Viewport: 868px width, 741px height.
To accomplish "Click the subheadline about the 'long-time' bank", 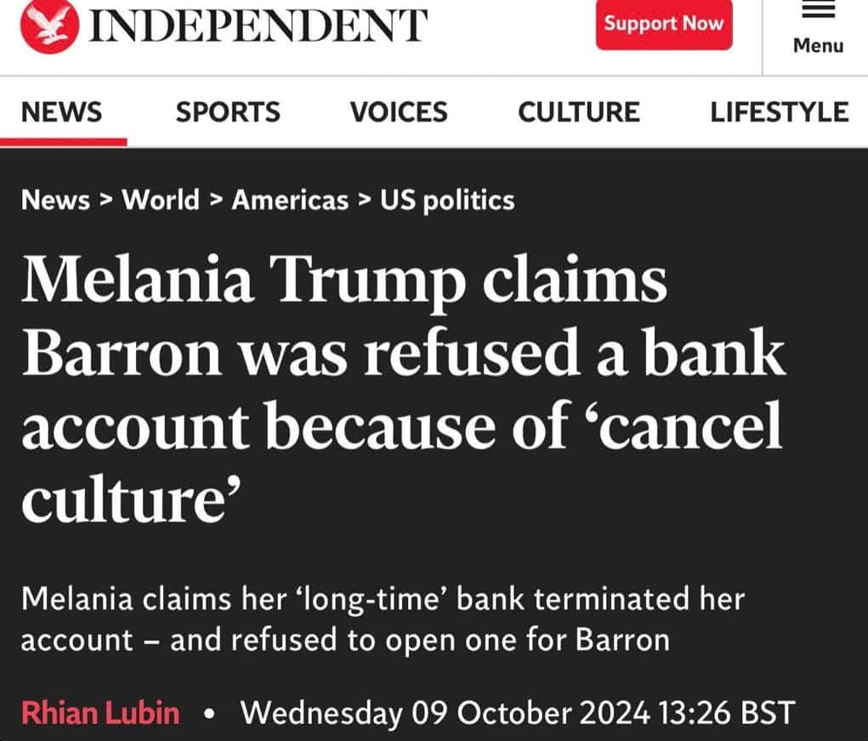I will 383,619.
